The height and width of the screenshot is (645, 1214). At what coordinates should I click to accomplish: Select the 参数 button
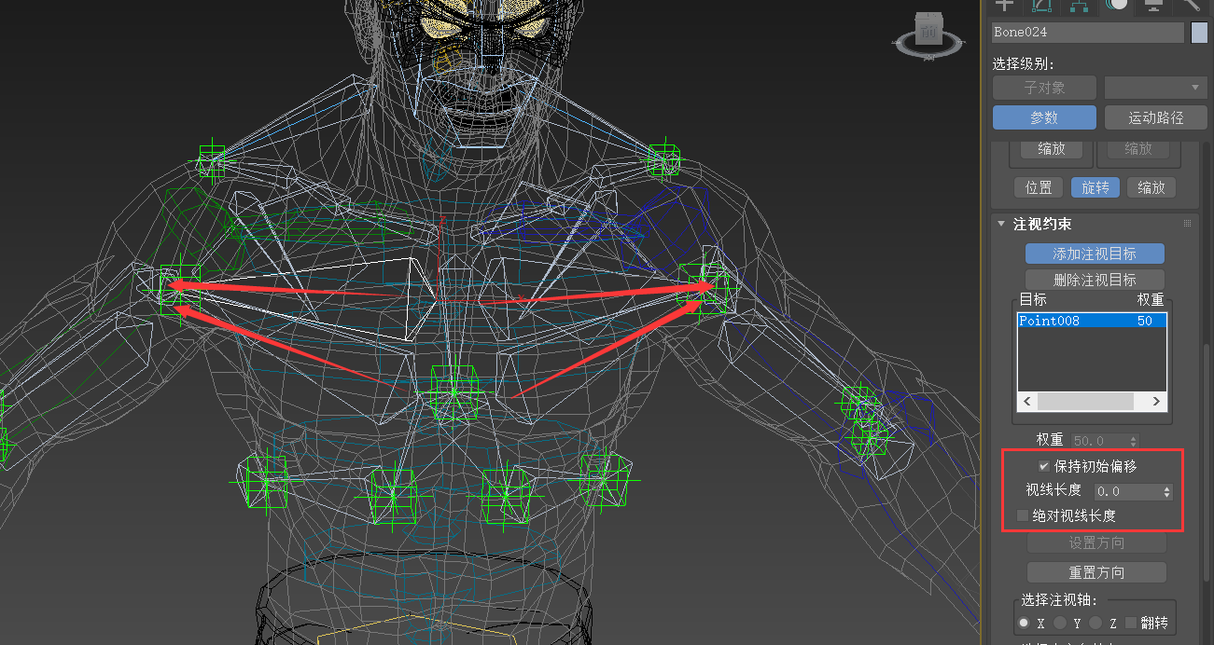[x=1044, y=117]
